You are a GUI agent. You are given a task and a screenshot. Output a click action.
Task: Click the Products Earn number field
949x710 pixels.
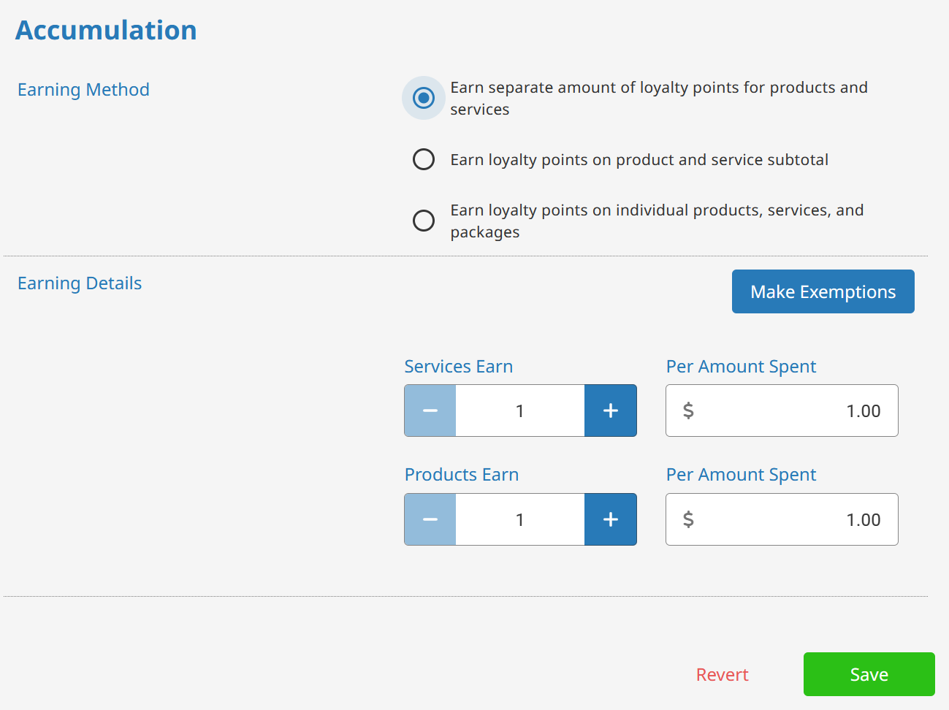tap(520, 519)
